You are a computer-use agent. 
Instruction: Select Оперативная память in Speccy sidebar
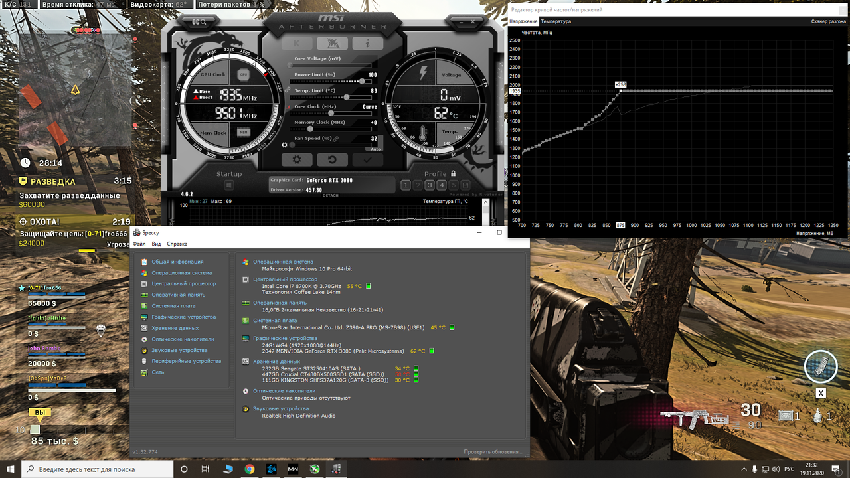click(x=178, y=295)
